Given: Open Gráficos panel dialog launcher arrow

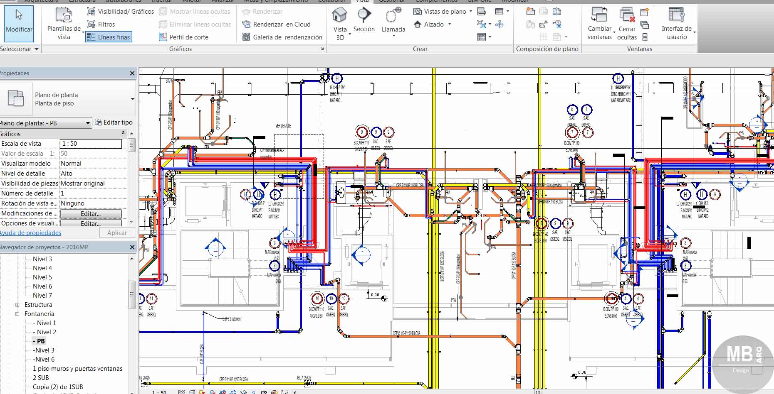Looking at the screenshot, I should click(322, 49).
